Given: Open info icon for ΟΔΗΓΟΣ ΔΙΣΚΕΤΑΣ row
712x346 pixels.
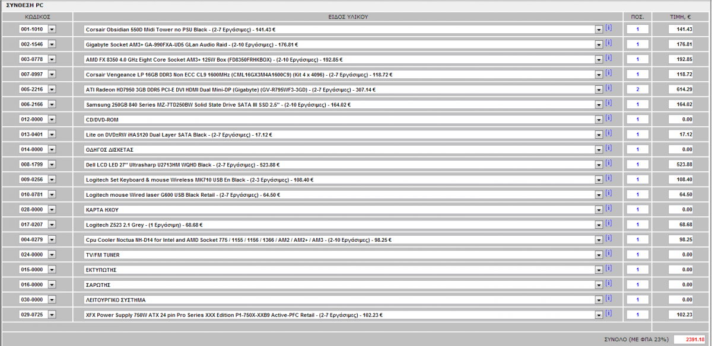Looking at the screenshot, I should [609, 148].
